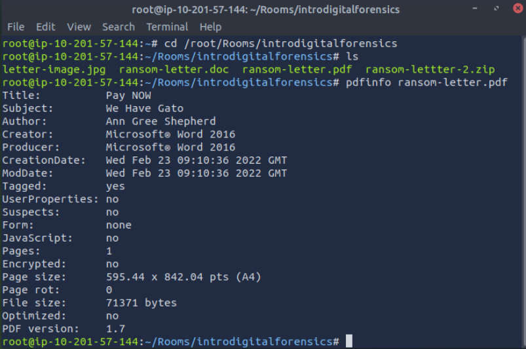
Task: Open the Terminal menu
Action: point(167,27)
